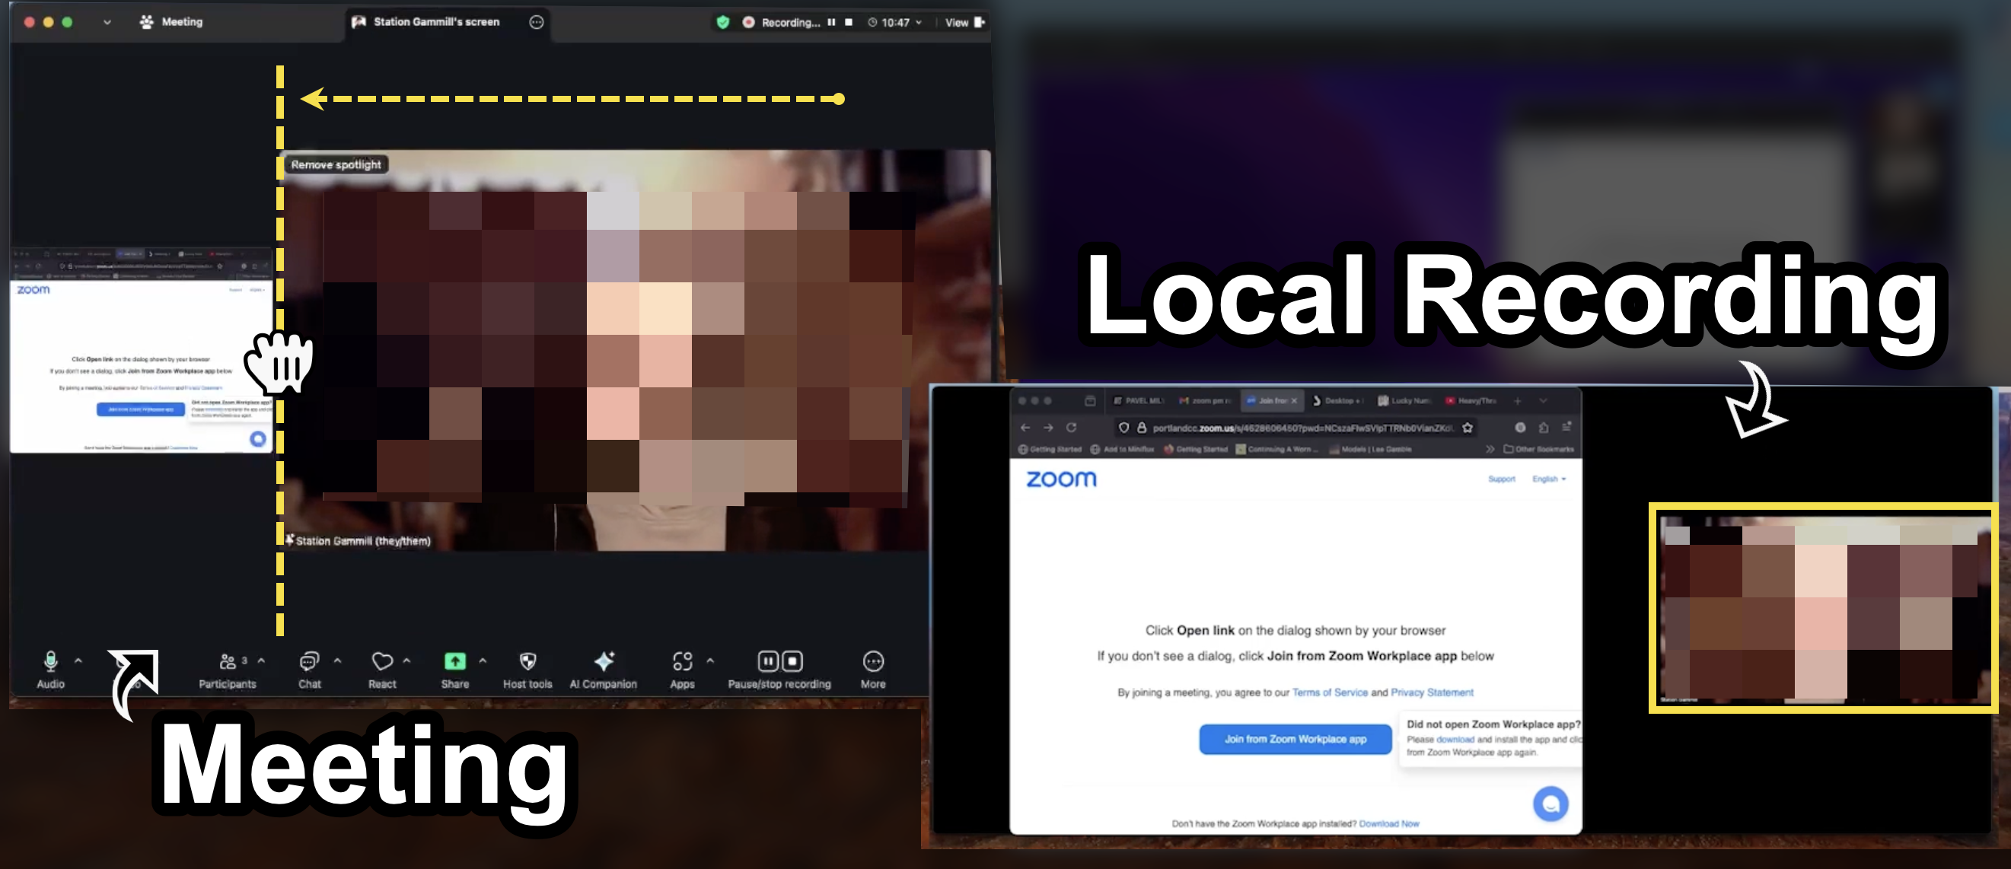Launch AI Companion sparkle icon
The image size is (2011, 869).
tap(604, 662)
